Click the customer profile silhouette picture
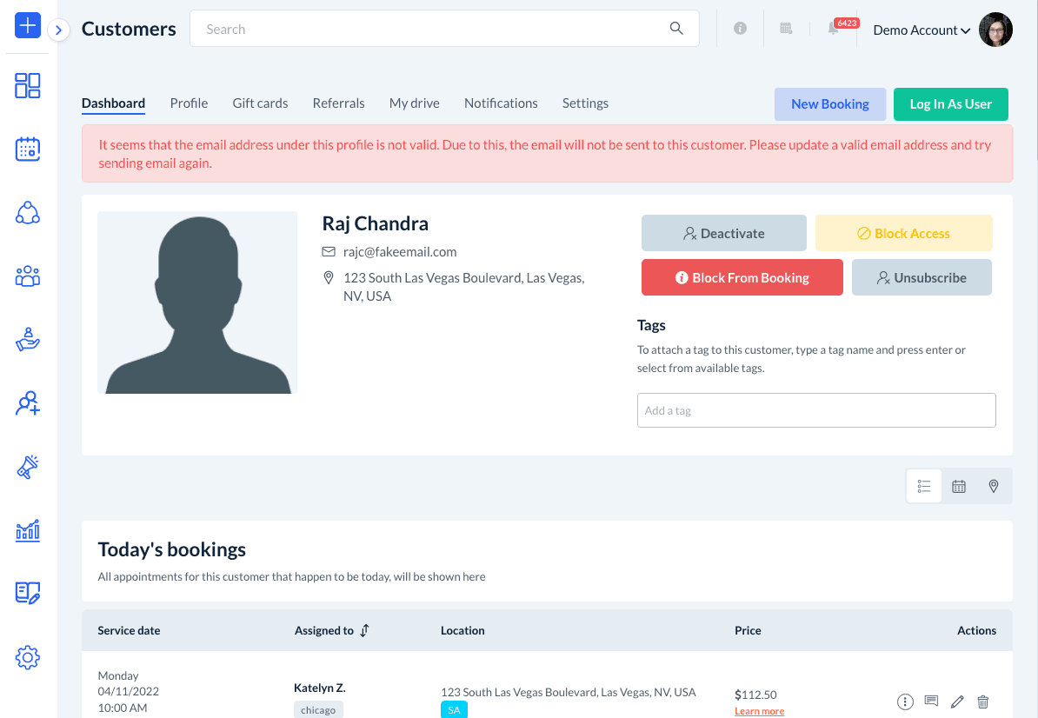This screenshot has height=718, width=1038. [197, 302]
